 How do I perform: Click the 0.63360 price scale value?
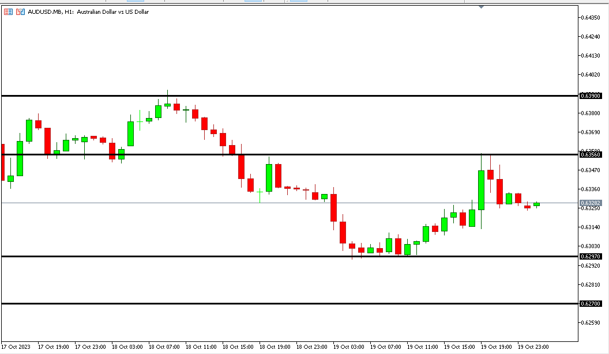click(591, 189)
